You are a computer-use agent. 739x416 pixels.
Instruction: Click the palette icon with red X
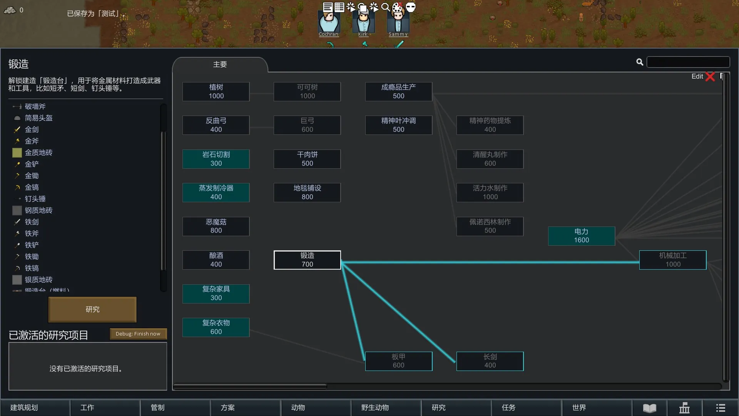coord(398,7)
